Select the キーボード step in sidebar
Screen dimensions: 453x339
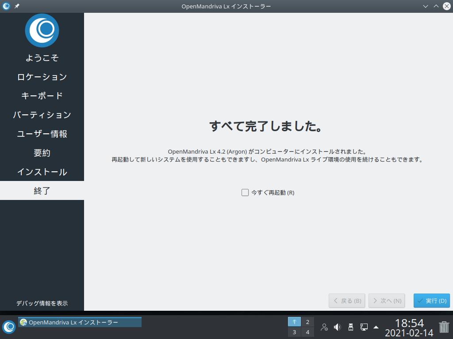pos(42,96)
